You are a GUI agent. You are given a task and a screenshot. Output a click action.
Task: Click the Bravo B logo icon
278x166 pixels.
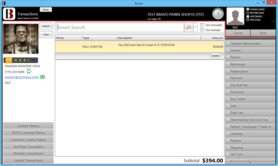[9, 14]
